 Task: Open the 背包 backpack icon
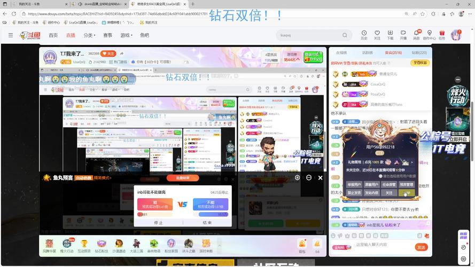click(302, 246)
